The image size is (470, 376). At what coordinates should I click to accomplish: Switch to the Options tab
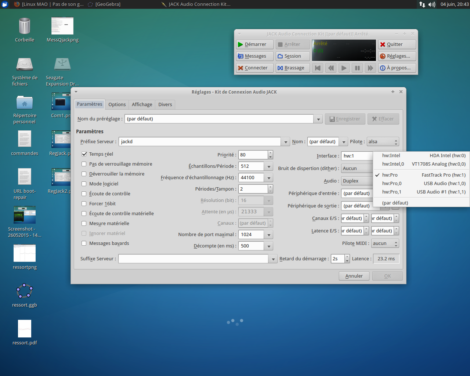(117, 105)
